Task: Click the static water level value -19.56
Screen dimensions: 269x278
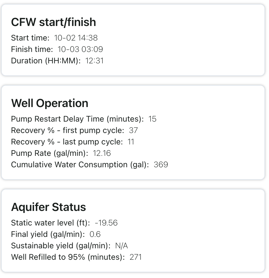Action: tap(106, 223)
